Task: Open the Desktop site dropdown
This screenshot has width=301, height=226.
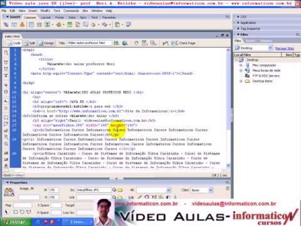Action: tap(270, 48)
